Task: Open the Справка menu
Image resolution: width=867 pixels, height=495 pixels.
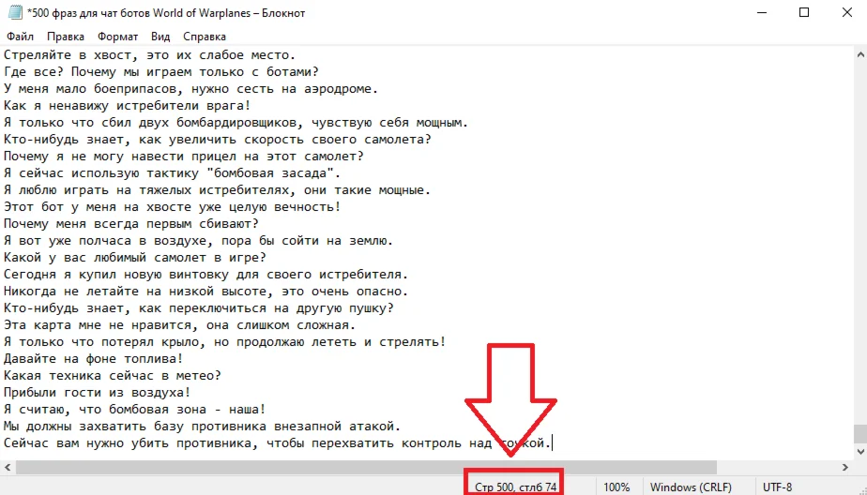Action: click(x=204, y=37)
